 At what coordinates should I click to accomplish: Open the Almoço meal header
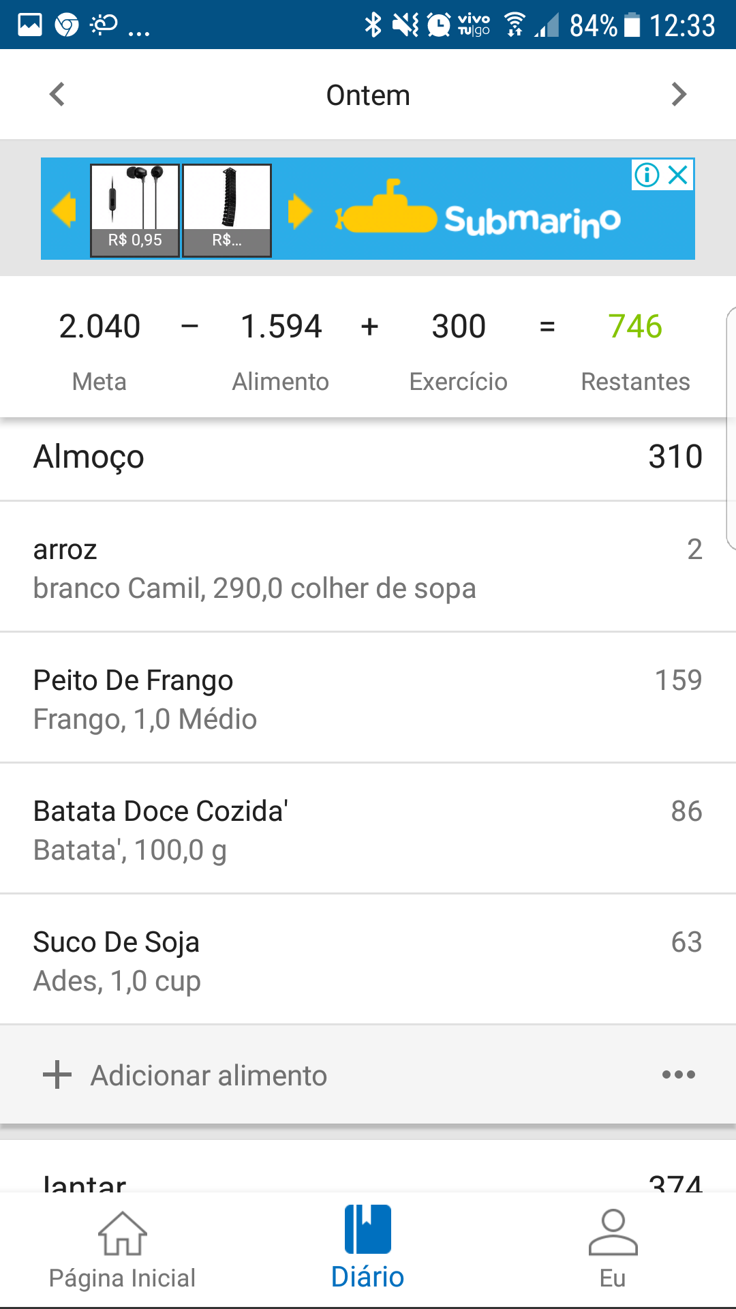[368, 457]
